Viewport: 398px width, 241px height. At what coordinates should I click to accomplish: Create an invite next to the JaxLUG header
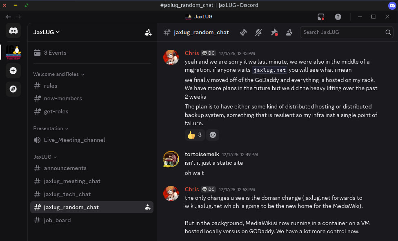[148, 33]
